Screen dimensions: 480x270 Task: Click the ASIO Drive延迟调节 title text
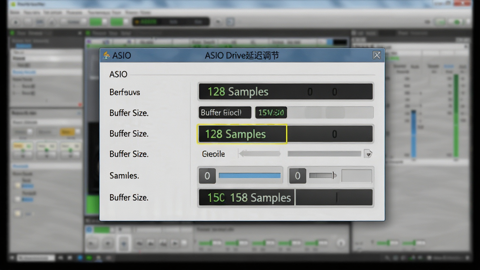(242, 55)
